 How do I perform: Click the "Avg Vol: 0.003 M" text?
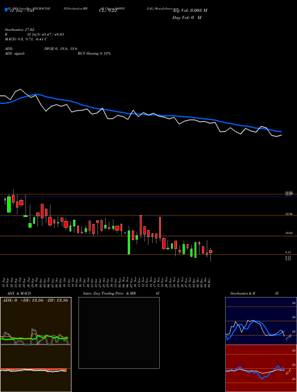189,11
